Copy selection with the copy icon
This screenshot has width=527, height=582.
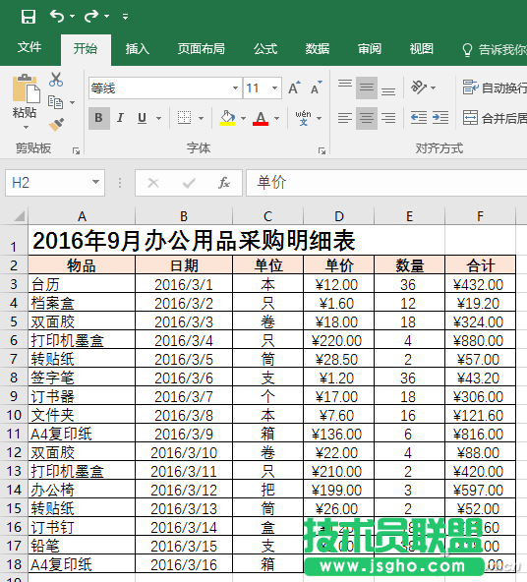[x=56, y=101]
